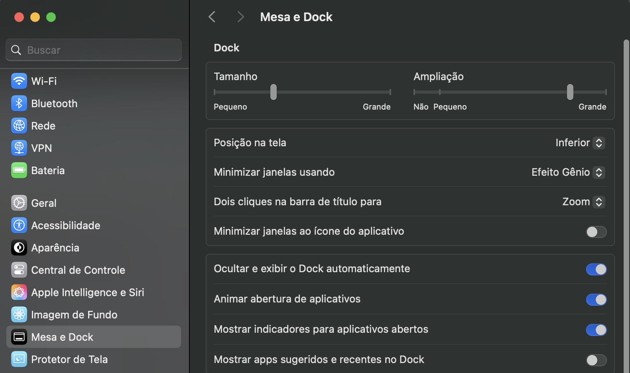Open the Efeito Gênio minimize dropdown
The height and width of the screenshot is (373, 630).
click(568, 172)
